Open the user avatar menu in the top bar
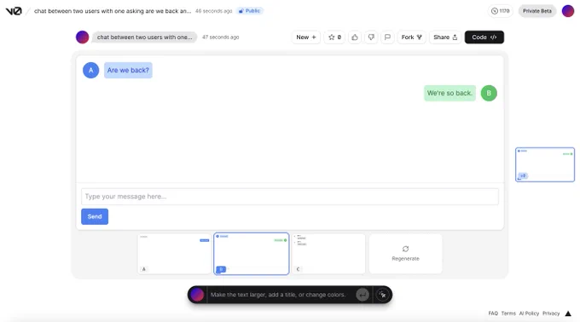580x322 pixels. click(x=568, y=11)
